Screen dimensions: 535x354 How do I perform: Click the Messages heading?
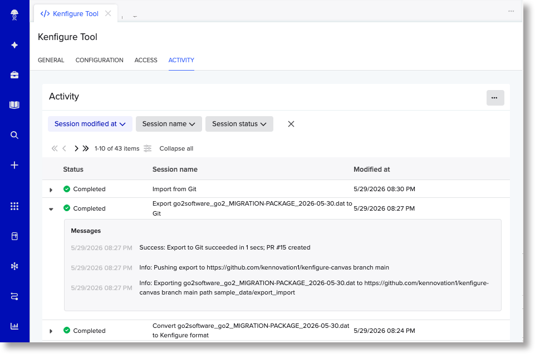tap(86, 231)
